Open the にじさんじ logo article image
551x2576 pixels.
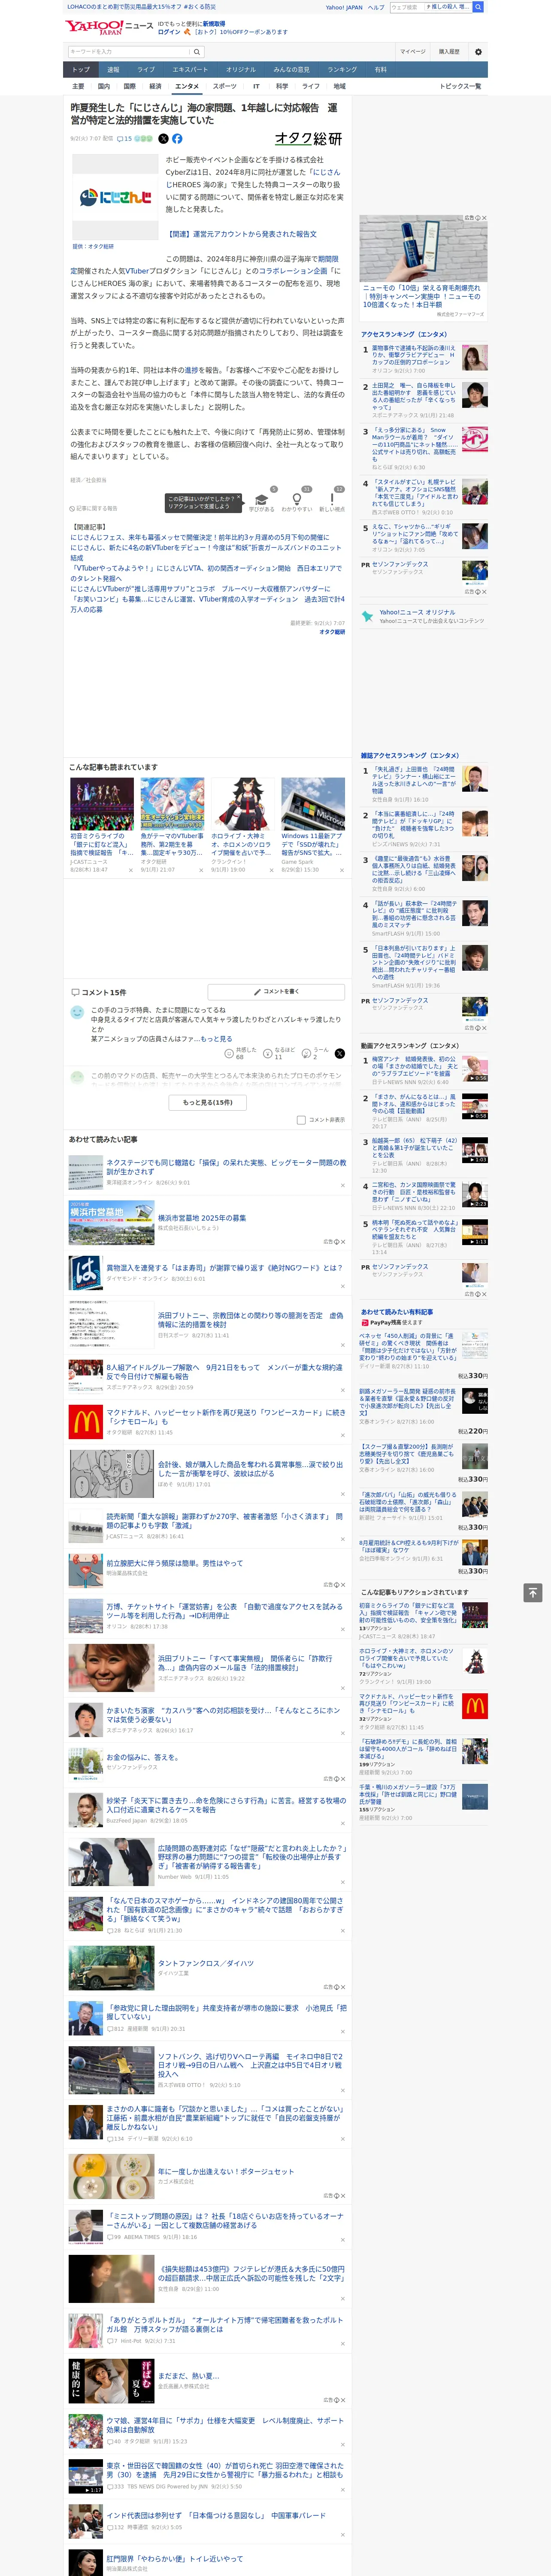[116, 198]
